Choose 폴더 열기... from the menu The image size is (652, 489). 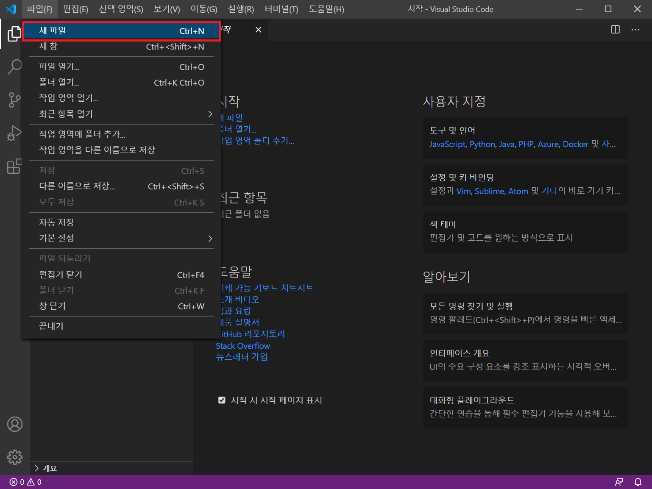121,82
